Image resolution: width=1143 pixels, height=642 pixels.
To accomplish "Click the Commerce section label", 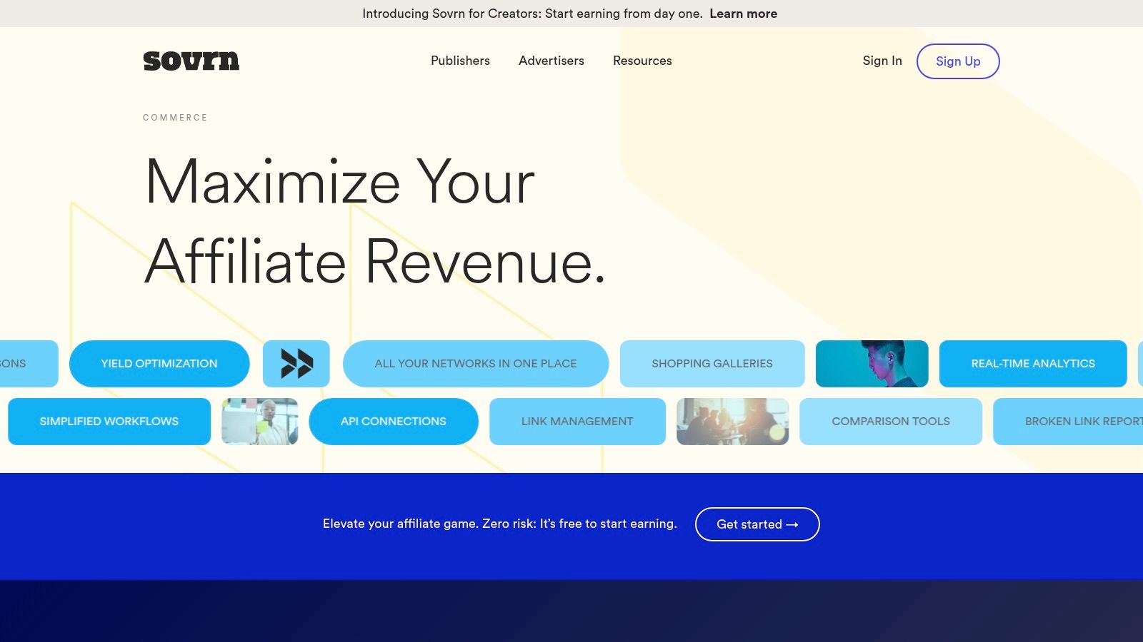I will click(x=175, y=117).
